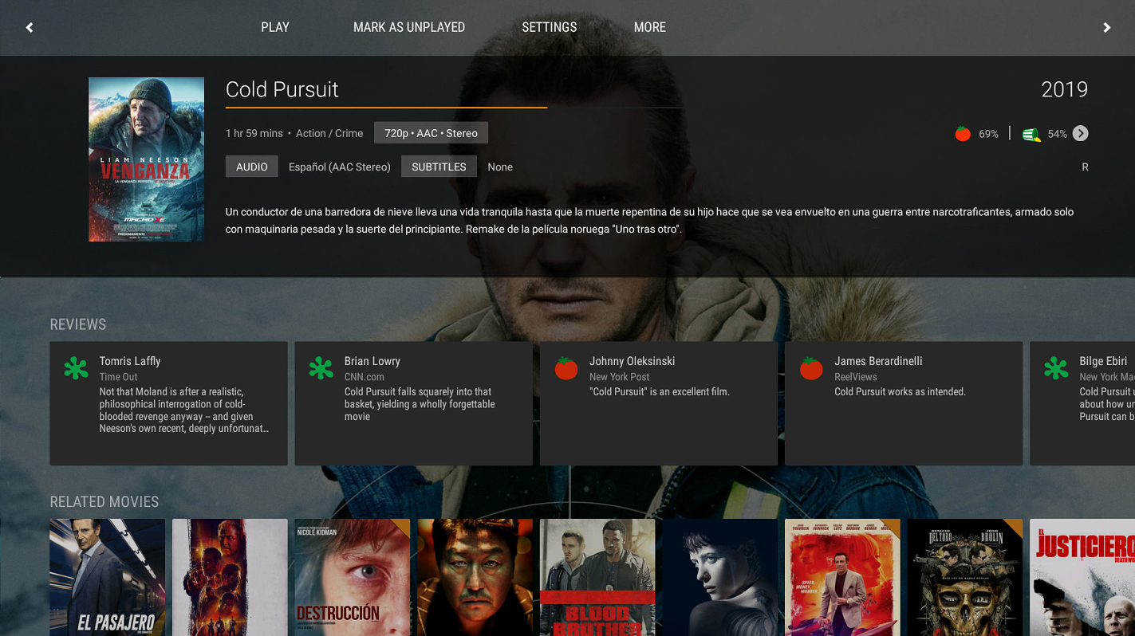
Task: Open the illustrated orange collage related movie poster
Action: coord(230,578)
